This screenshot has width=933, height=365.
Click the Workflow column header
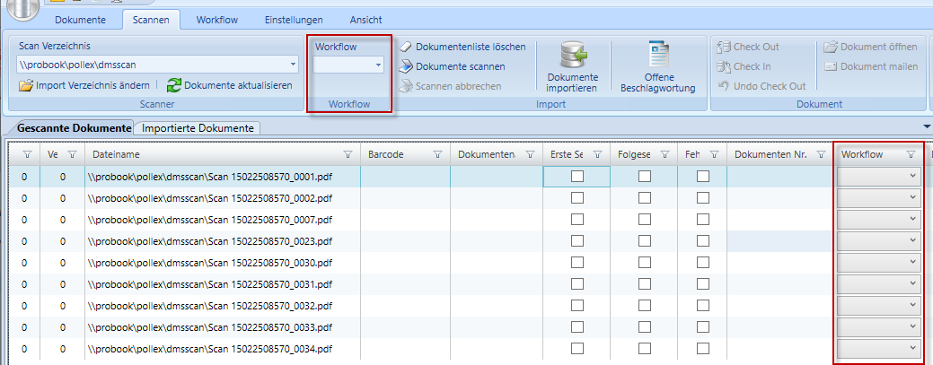862,154
